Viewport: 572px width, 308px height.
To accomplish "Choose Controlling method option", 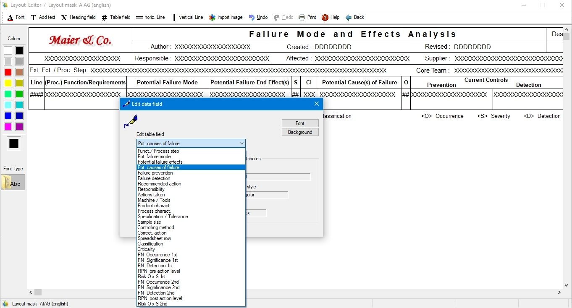I will click(191, 227).
